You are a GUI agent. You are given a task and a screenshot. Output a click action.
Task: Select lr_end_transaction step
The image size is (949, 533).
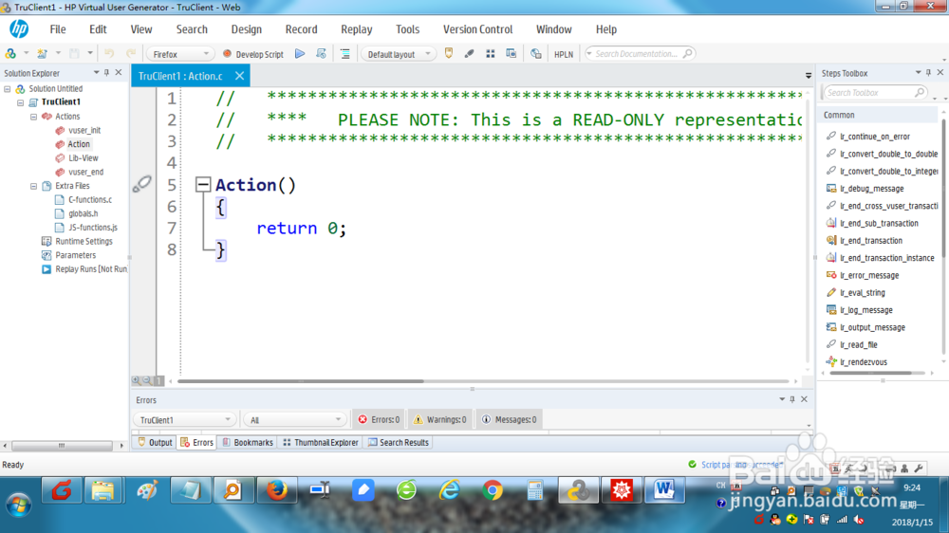tap(871, 241)
